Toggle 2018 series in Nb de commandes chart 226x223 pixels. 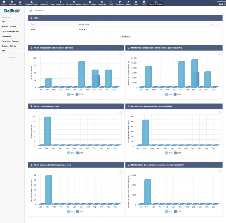[80, 153]
